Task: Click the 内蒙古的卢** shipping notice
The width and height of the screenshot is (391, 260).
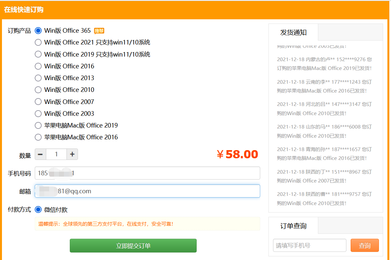Action: (324, 64)
